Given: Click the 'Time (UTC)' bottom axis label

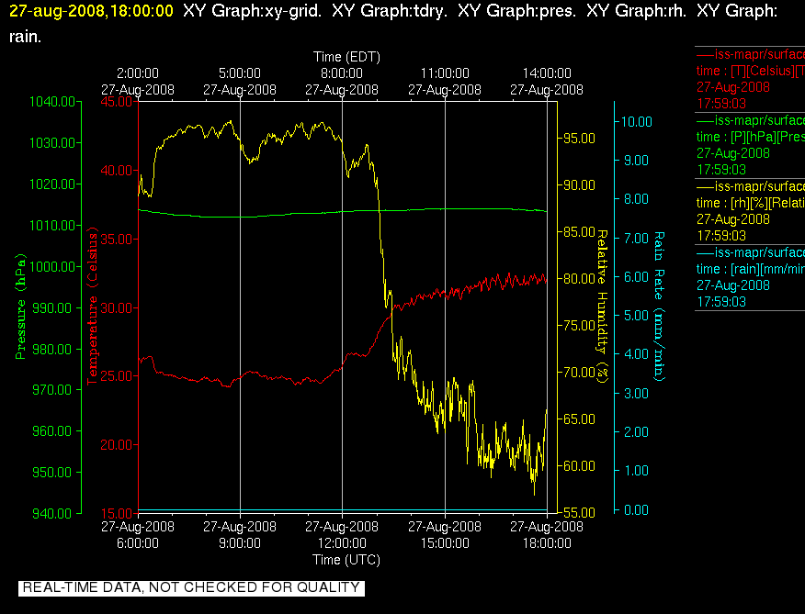Looking at the screenshot, I should (x=346, y=560).
